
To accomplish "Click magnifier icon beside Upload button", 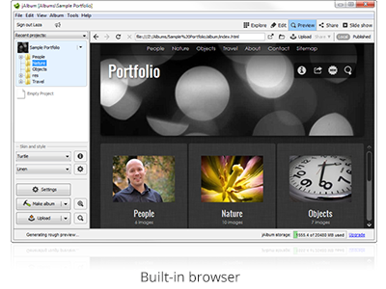I will click(x=80, y=218).
